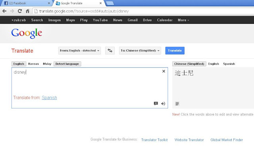Open Drive in the top bar

tap(147, 20)
